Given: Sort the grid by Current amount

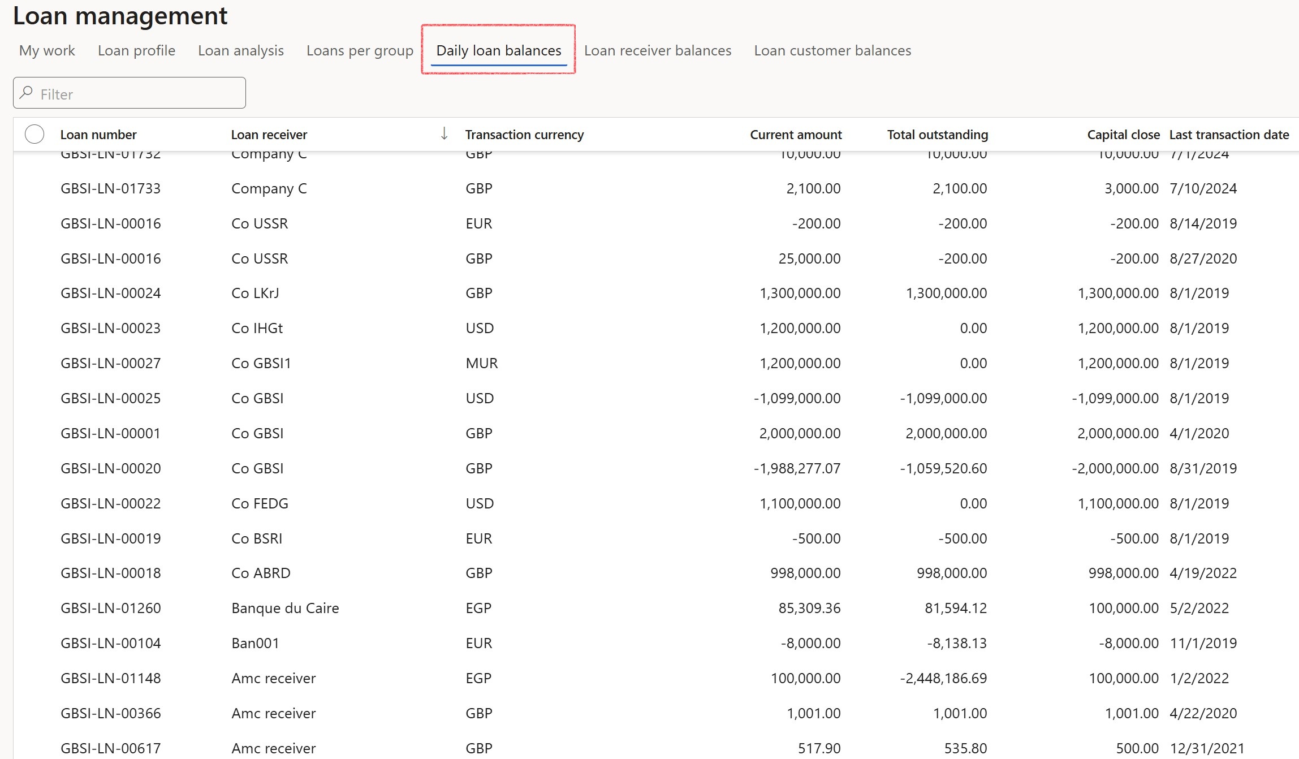Looking at the screenshot, I should 796,134.
